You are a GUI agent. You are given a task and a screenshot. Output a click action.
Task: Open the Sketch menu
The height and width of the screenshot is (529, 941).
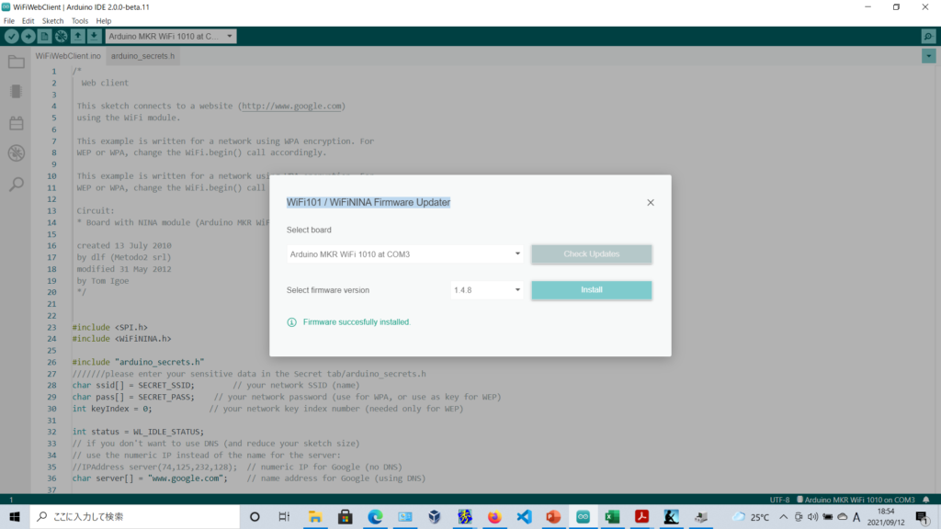point(52,21)
